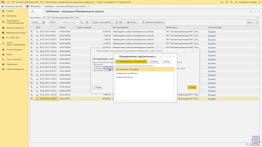Click the Найти... button
This screenshot has height=147, width=262.
pos(53,22)
